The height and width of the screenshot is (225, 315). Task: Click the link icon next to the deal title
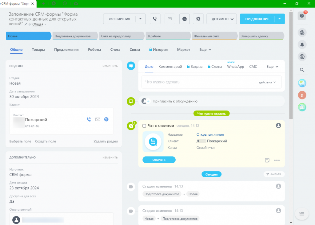30,24
